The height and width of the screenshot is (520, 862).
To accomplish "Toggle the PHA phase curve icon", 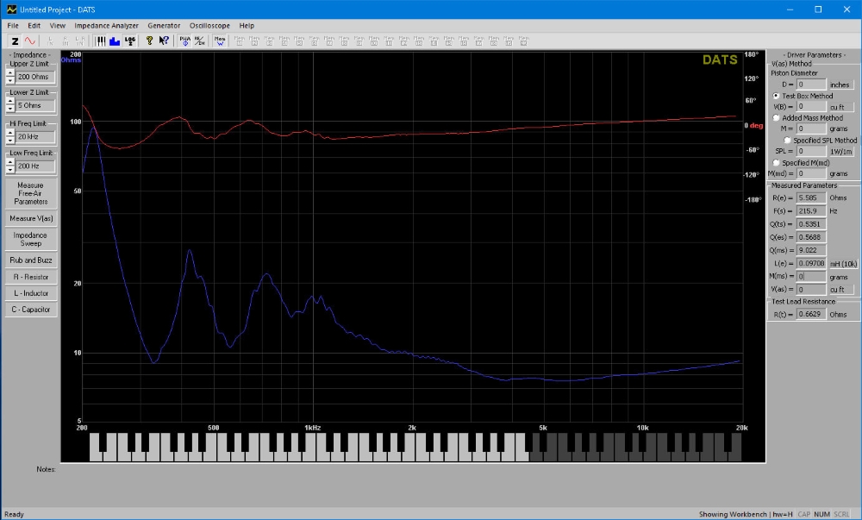I will pos(184,41).
